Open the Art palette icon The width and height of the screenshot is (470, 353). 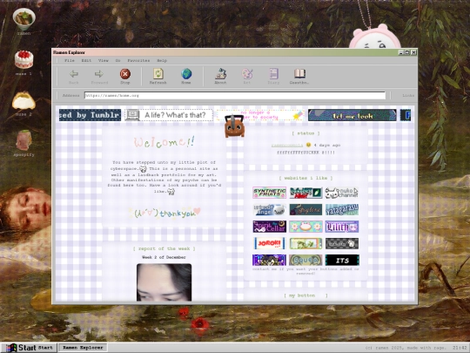(x=247, y=73)
